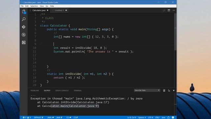The width and height of the screenshot is (211, 119).
Task: Click the unsaved dot on Untitled-1 tab
Action: (66, 10)
